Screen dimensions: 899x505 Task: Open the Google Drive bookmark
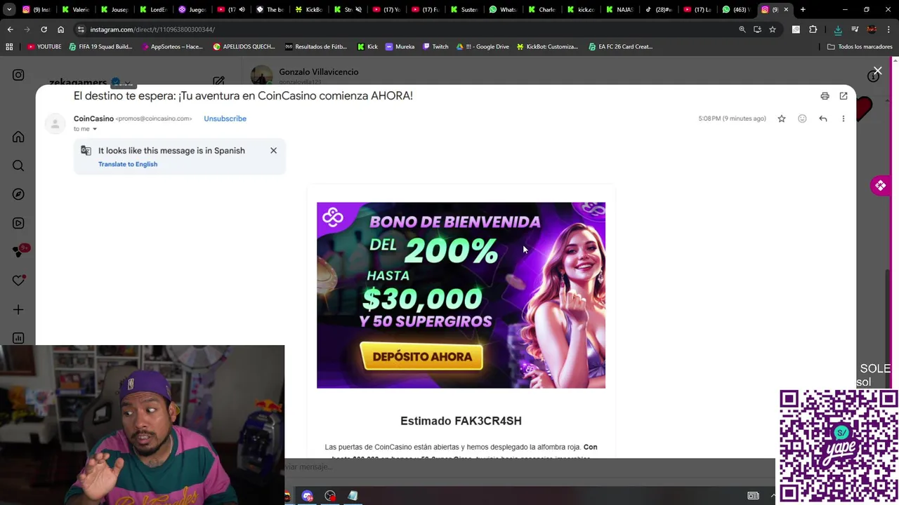483,47
